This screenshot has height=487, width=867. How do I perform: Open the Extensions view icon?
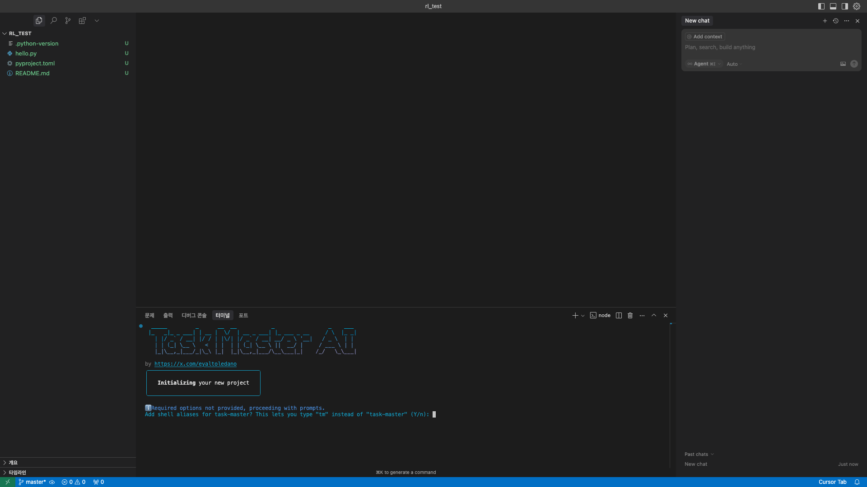(x=82, y=21)
